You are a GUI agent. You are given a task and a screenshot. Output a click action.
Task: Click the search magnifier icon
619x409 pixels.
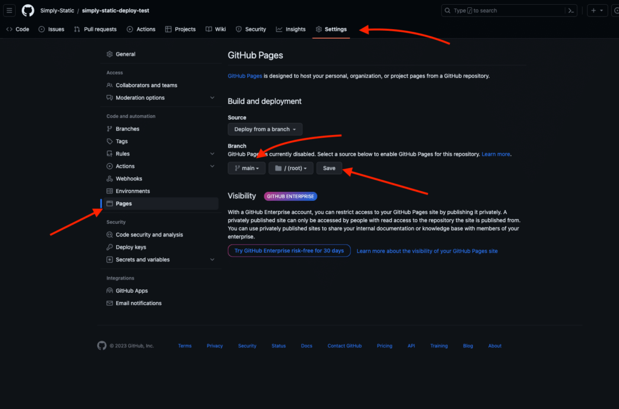pos(447,11)
